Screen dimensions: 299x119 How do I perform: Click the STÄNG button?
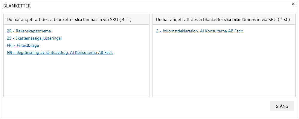tap(282, 106)
